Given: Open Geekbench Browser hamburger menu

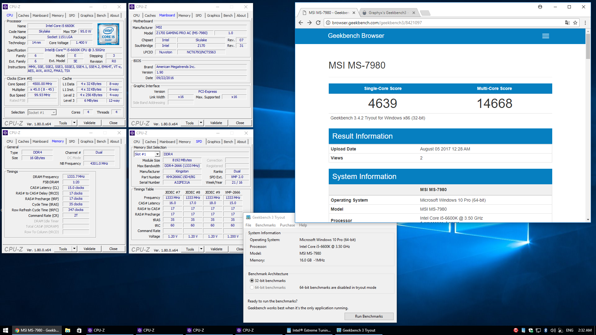Looking at the screenshot, I should pyautogui.click(x=545, y=36).
